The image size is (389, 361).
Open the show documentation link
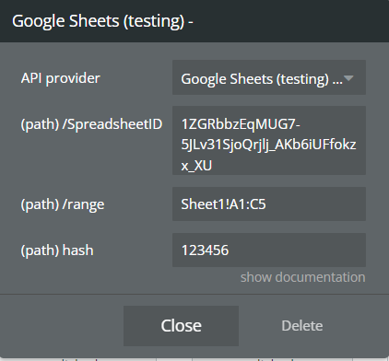302,277
